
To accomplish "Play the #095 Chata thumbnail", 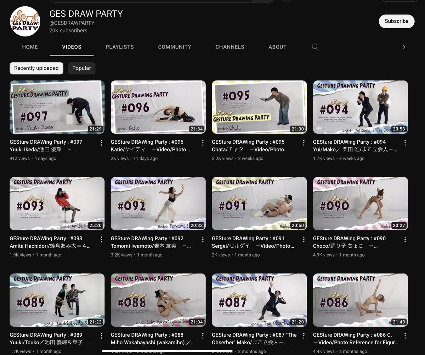I will point(259,107).
